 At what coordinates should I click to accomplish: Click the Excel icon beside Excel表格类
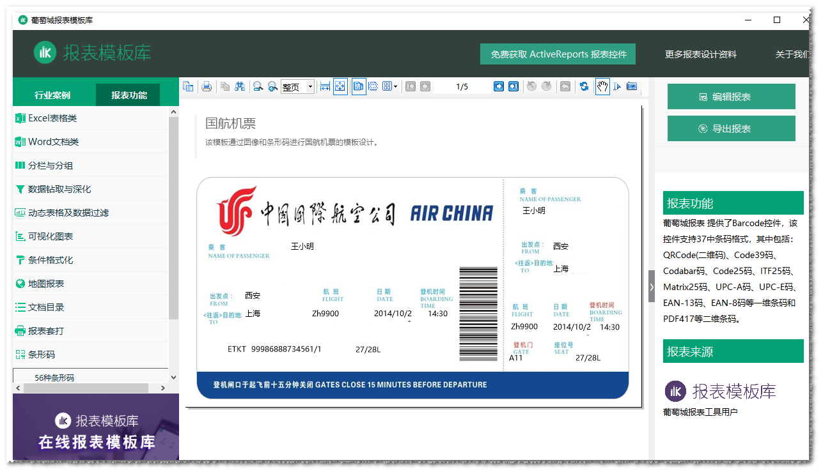20,118
